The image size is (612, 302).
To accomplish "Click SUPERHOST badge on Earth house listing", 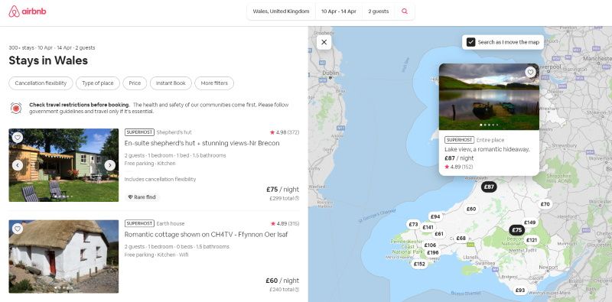I will point(139,223).
